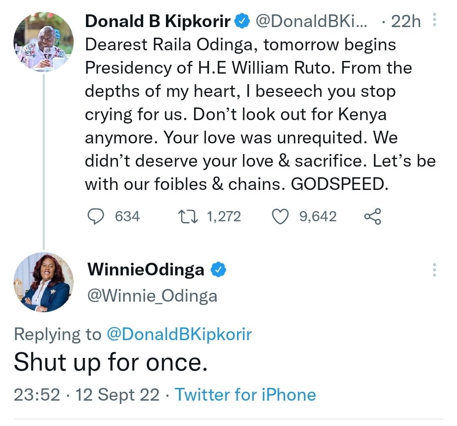Click the Twitter for iPhone link
This screenshot has width=457, height=426.
click(x=245, y=395)
